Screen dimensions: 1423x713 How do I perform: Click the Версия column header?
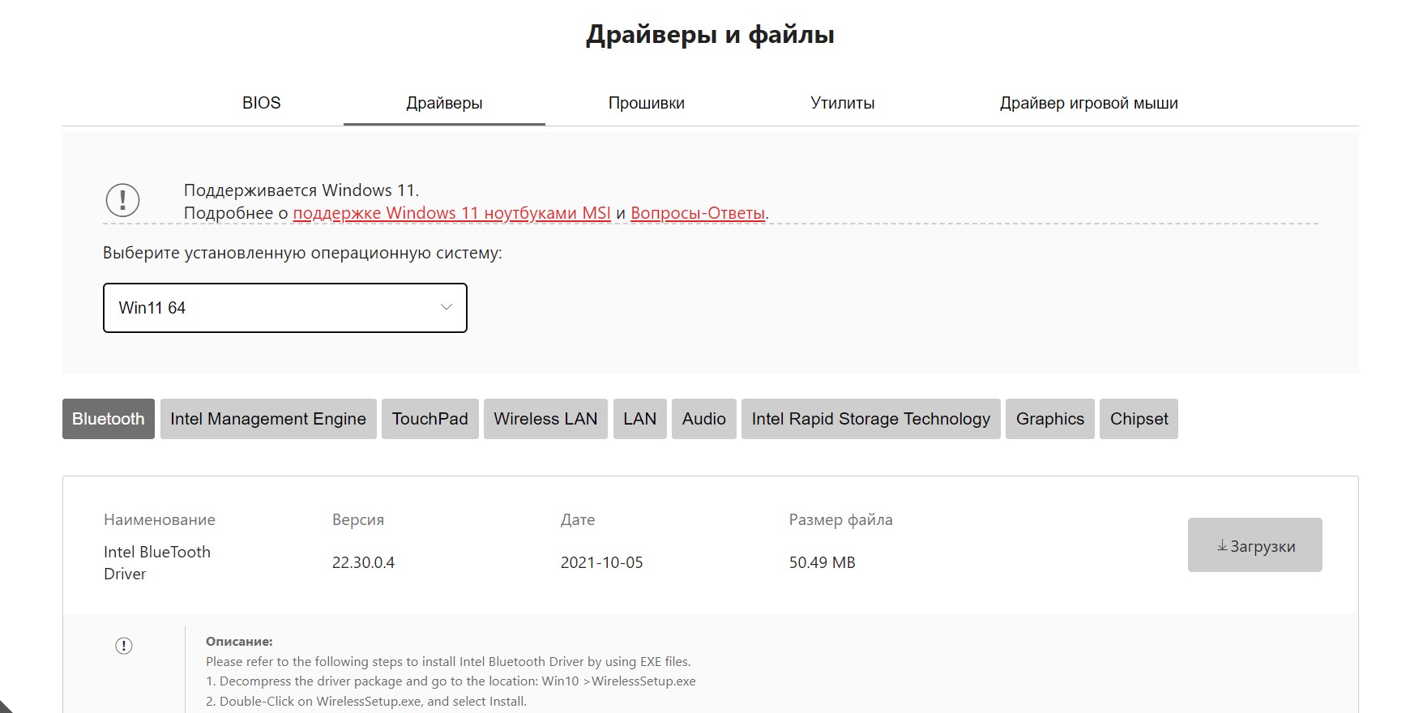pos(358,520)
